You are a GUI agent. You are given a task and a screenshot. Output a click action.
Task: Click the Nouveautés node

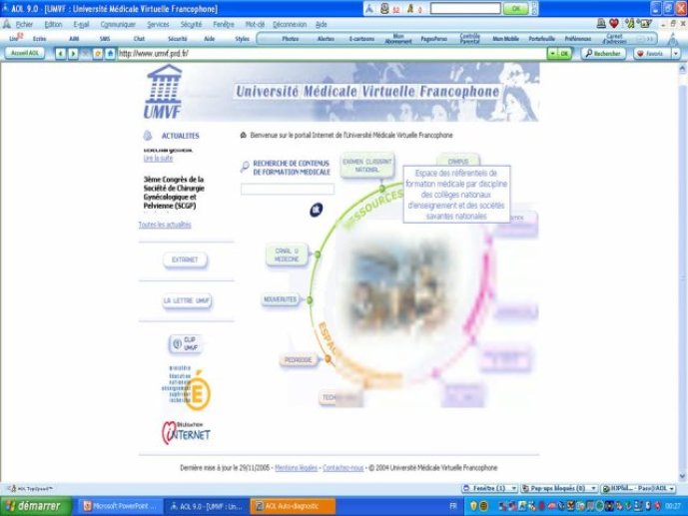tap(281, 299)
